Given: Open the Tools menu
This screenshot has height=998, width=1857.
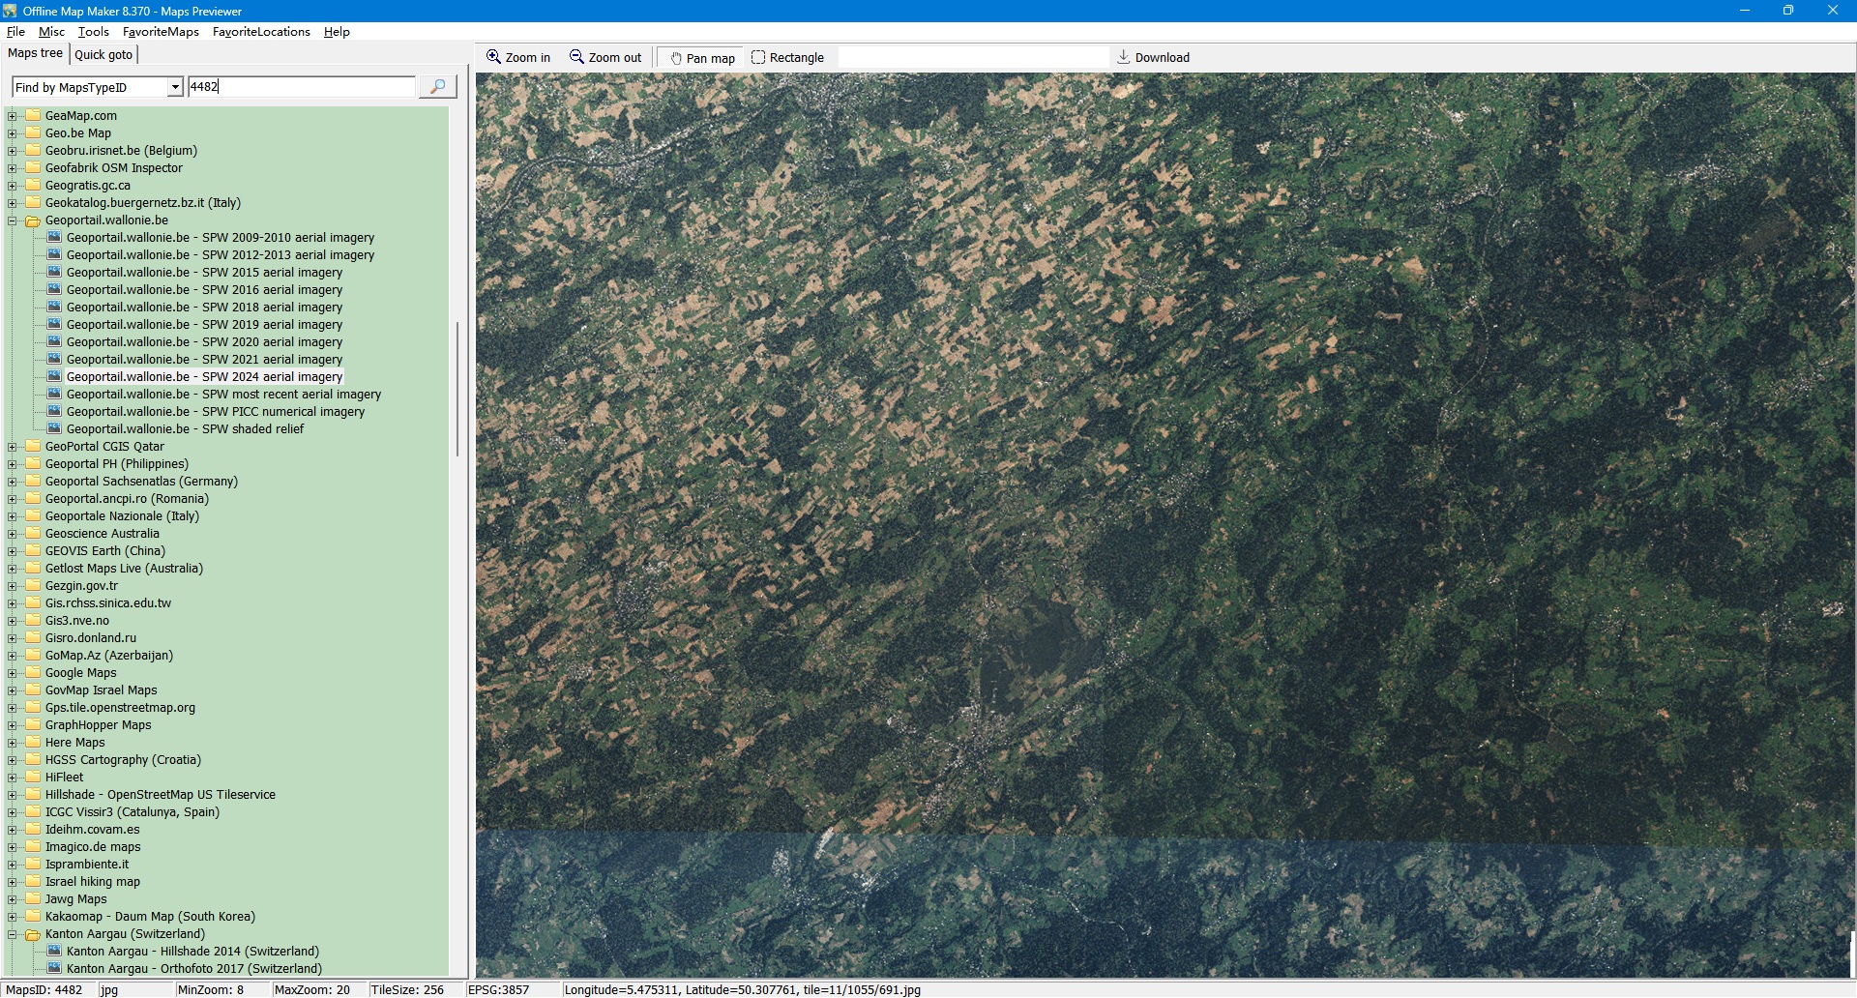Looking at the screenshot, I should pos(94,32).
